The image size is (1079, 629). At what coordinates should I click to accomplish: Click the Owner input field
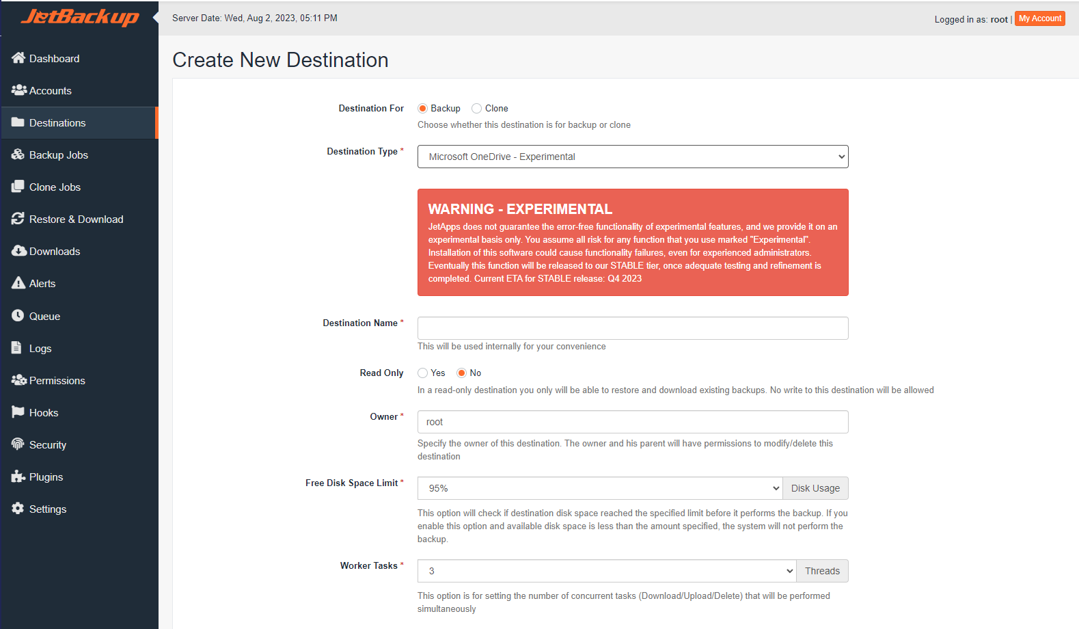[x=633, y=422]
